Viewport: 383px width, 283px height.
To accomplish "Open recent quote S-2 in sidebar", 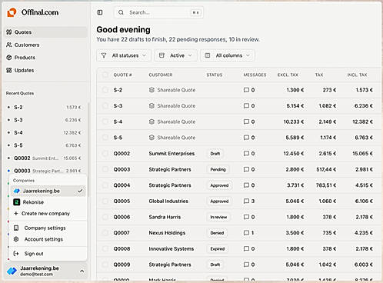I will [x=45, y=107].
